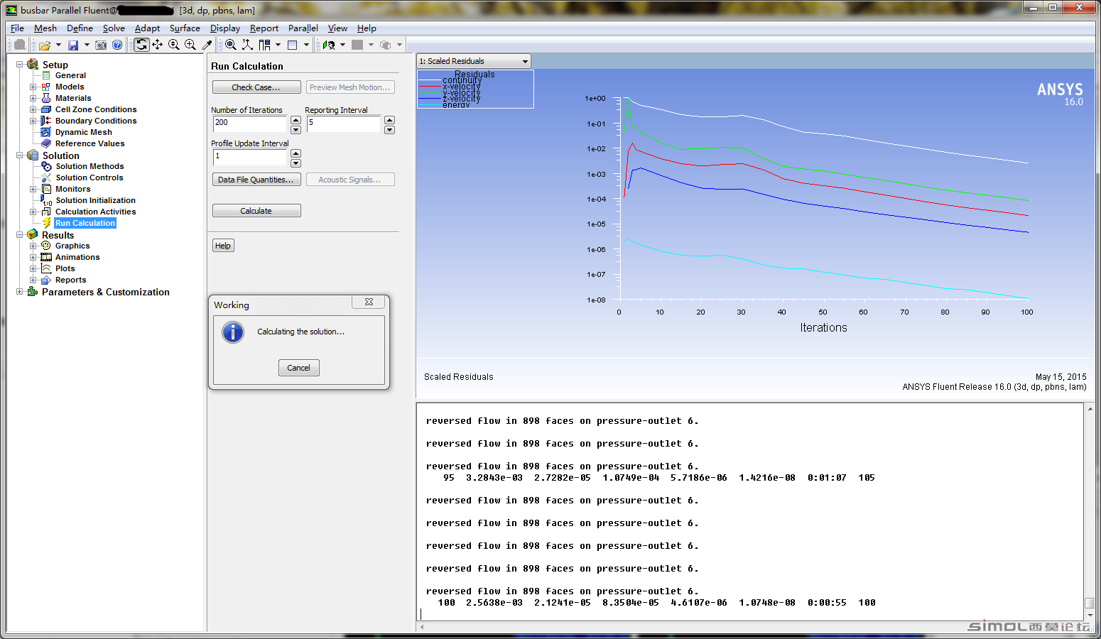Image resolution: width=1101 pixels, height=639 pixels.
Task: Open the File menu
Action: coord(17,28)
